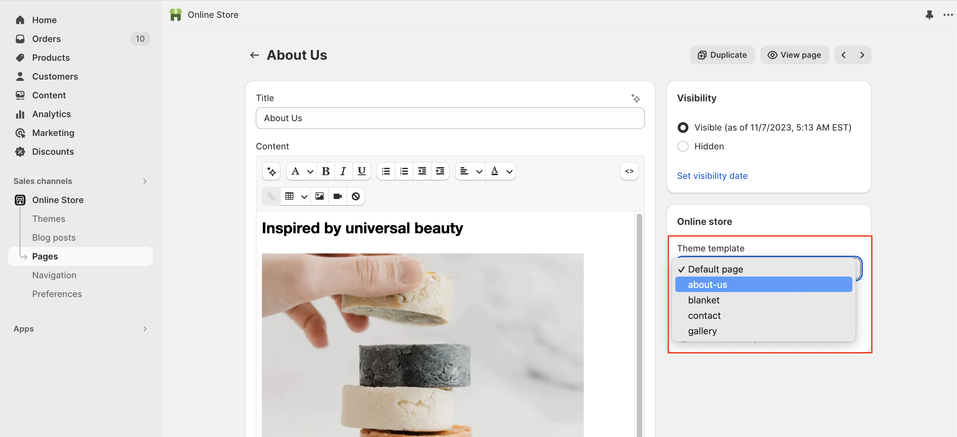Insert a numbered list
The image size is (957, 437).
(x=404, y=172)
